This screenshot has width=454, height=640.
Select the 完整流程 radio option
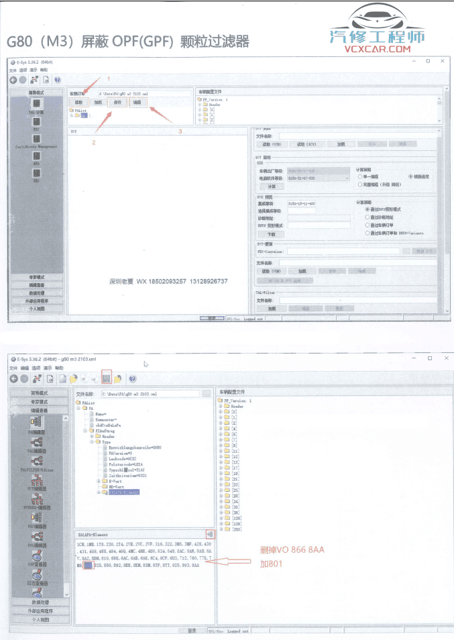(360, 184)
